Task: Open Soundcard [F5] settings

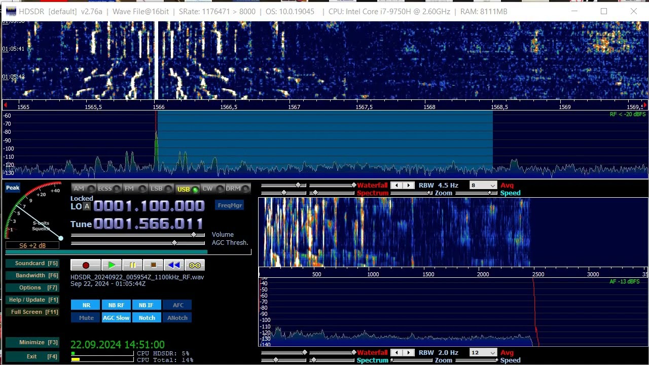Action: [32, 263]
